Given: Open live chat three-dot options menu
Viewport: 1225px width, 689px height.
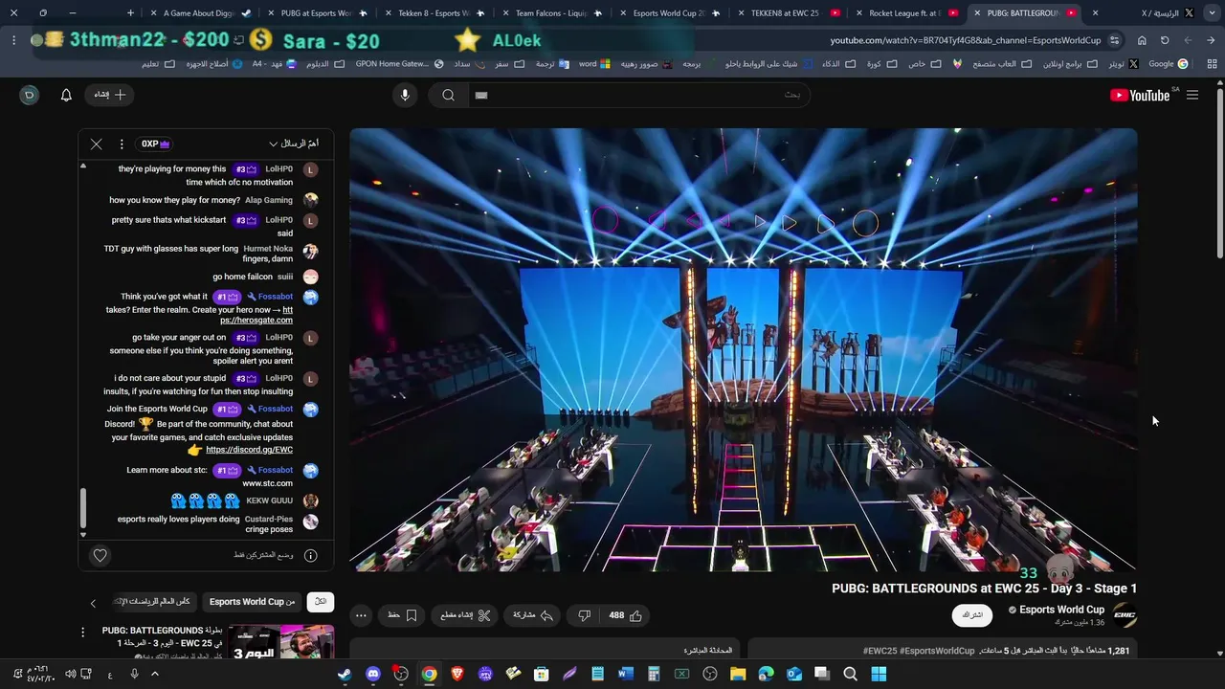Looking at the screenshot, I should (122, 144).
